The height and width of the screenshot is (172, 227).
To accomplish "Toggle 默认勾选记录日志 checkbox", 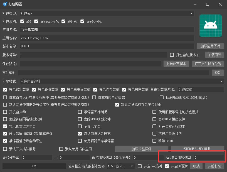I will pyautogui.click(x=80, y=134).
